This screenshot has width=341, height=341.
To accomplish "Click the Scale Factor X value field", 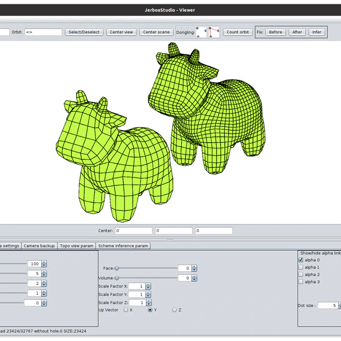I will coord(137,286).
